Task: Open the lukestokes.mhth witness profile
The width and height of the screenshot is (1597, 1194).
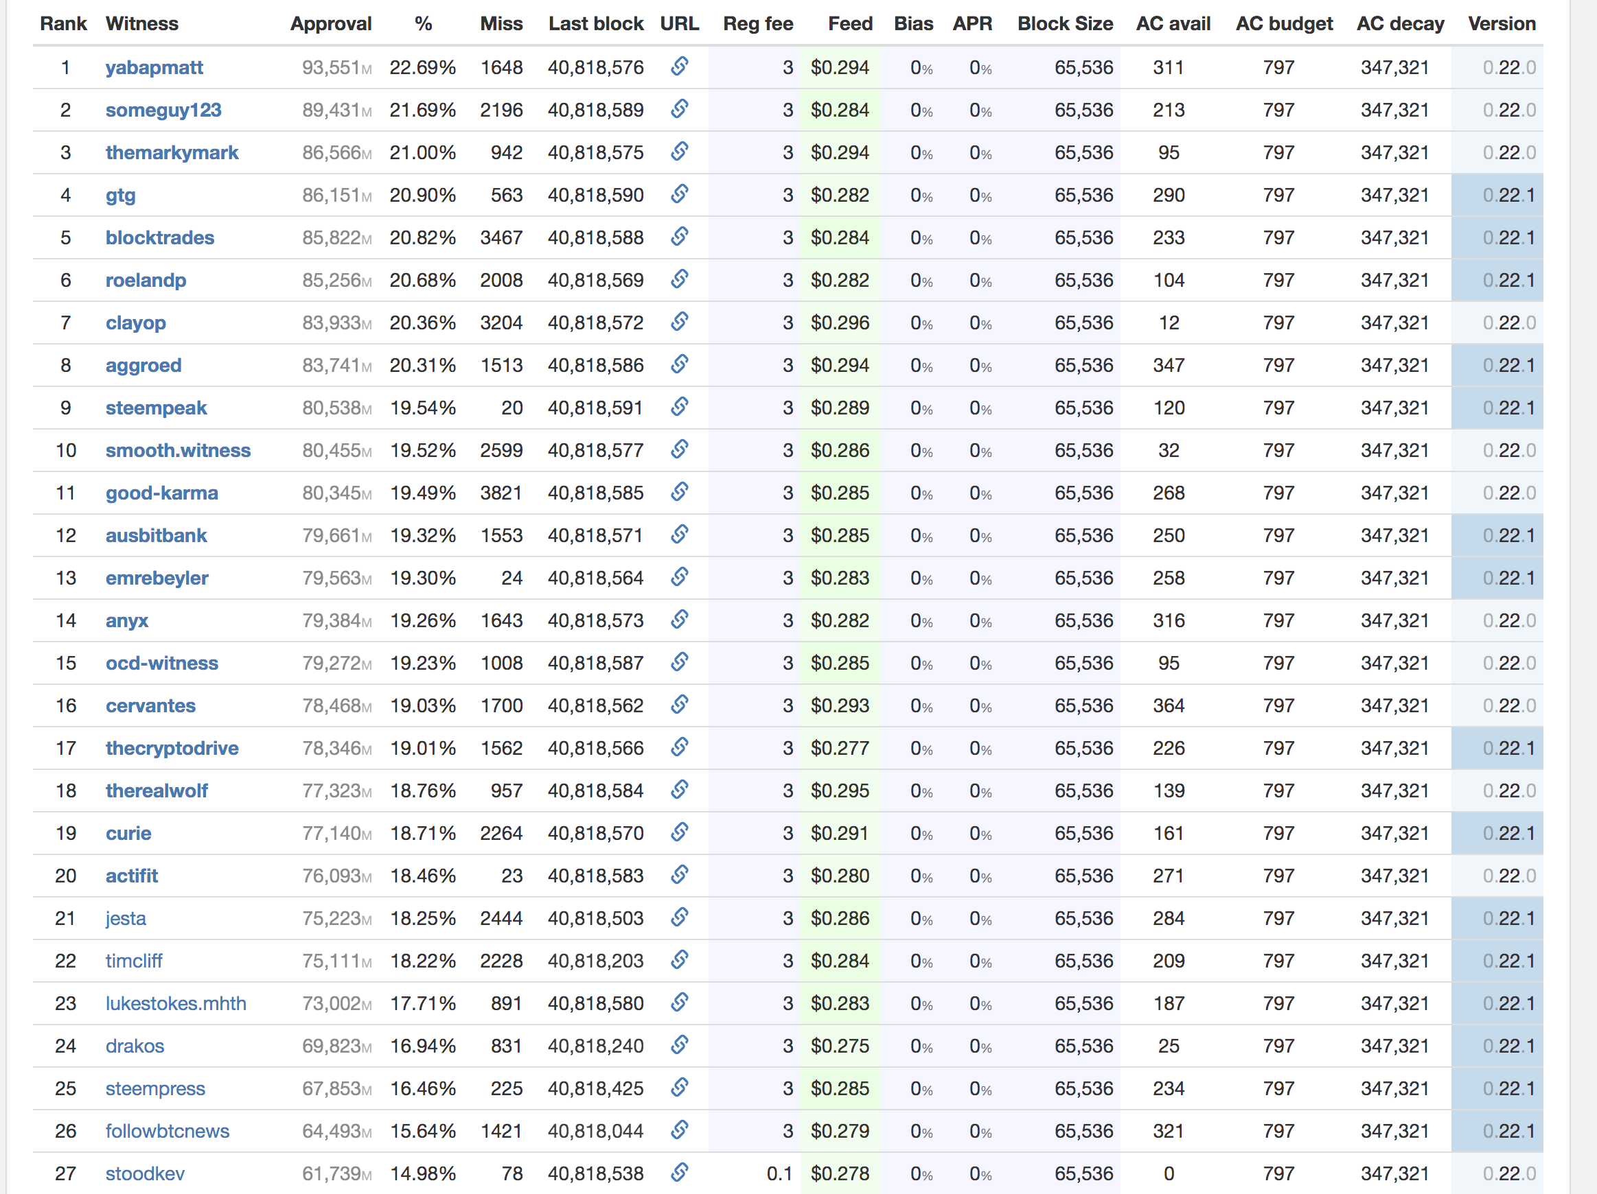Action: coord(176,1004)
